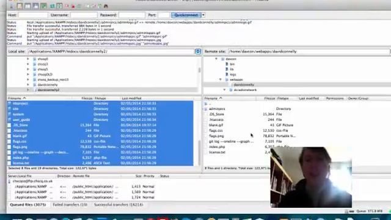Select local file license.txt
The image size is (391, 220).
(x=100, y=163)
